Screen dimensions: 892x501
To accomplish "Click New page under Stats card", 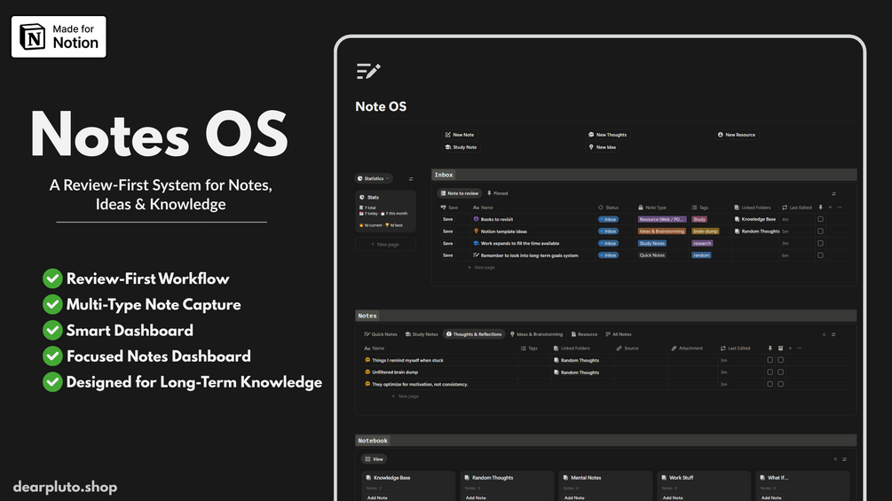I will coord(386,244).
